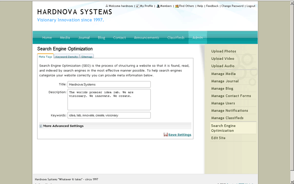This screenshot has height=184, width=294.
Task: Switch to the Keyword Density tab
Action: pos(67,57)
